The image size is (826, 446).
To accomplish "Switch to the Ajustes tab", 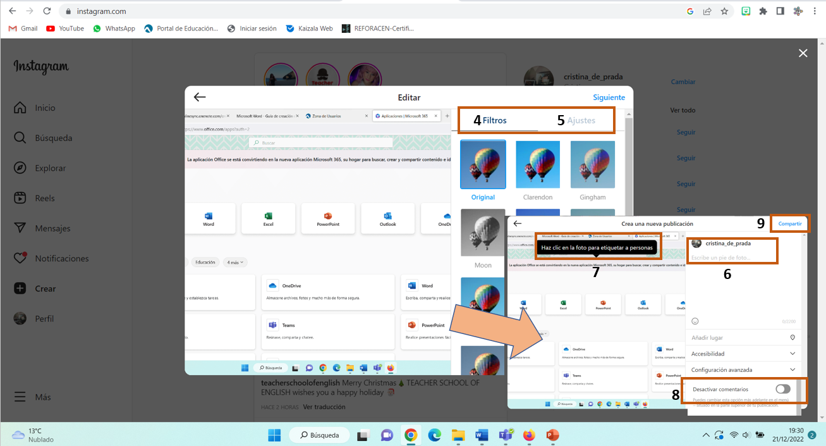I will (581, 120).
